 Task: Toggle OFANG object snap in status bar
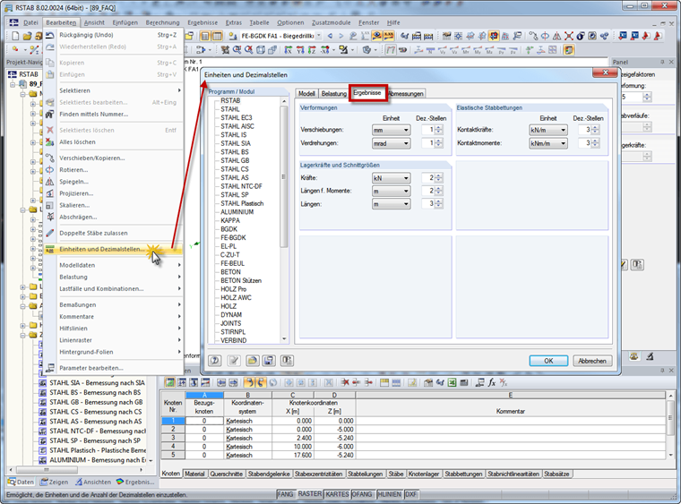pyautogui.click(x=362, y=494)
